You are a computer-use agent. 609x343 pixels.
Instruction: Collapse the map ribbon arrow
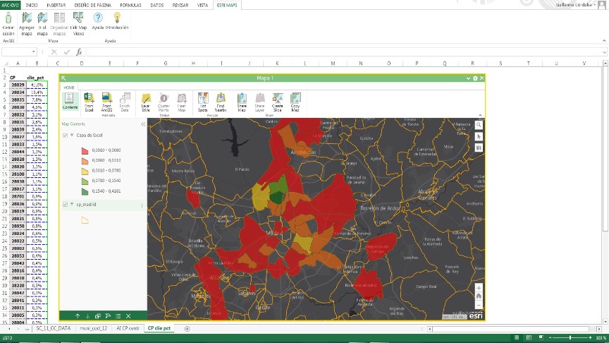coord(480,115)
